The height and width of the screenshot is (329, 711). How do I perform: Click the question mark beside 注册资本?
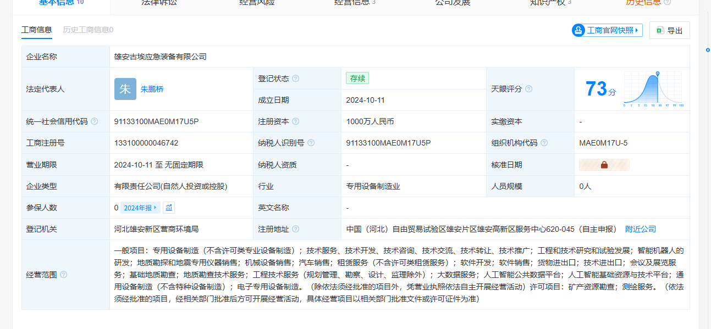pos(296,121)
